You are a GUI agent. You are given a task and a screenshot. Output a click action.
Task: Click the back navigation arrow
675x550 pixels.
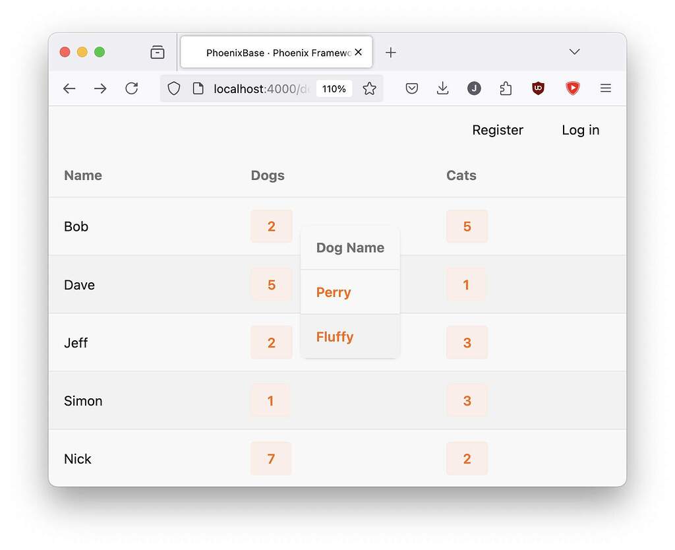tap(69, 88)
